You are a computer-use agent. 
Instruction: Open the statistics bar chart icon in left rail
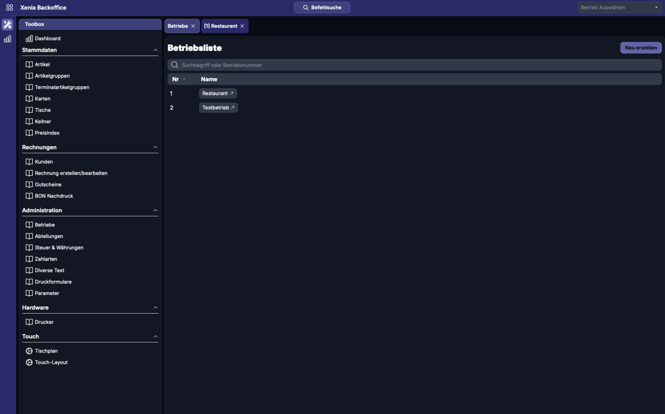[8, 39]
